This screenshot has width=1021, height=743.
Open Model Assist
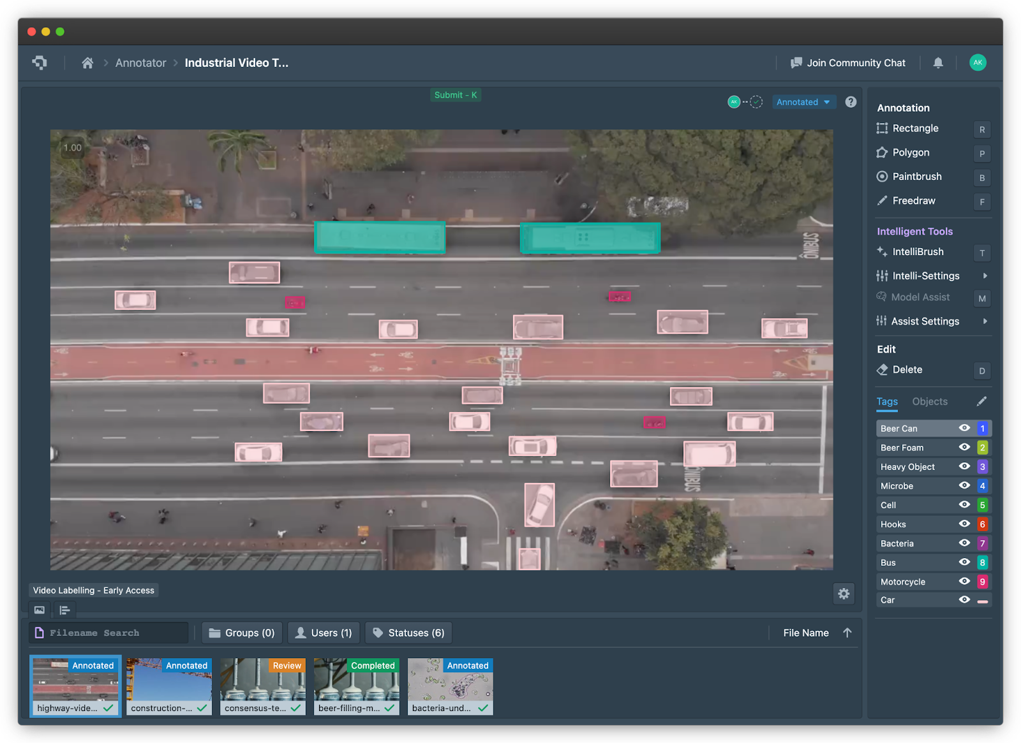pyautogui.click(x=920, y=297)
